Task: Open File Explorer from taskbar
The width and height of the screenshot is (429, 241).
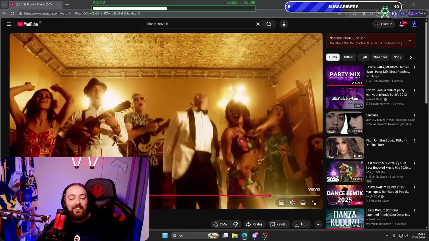Action: [235, 236]
